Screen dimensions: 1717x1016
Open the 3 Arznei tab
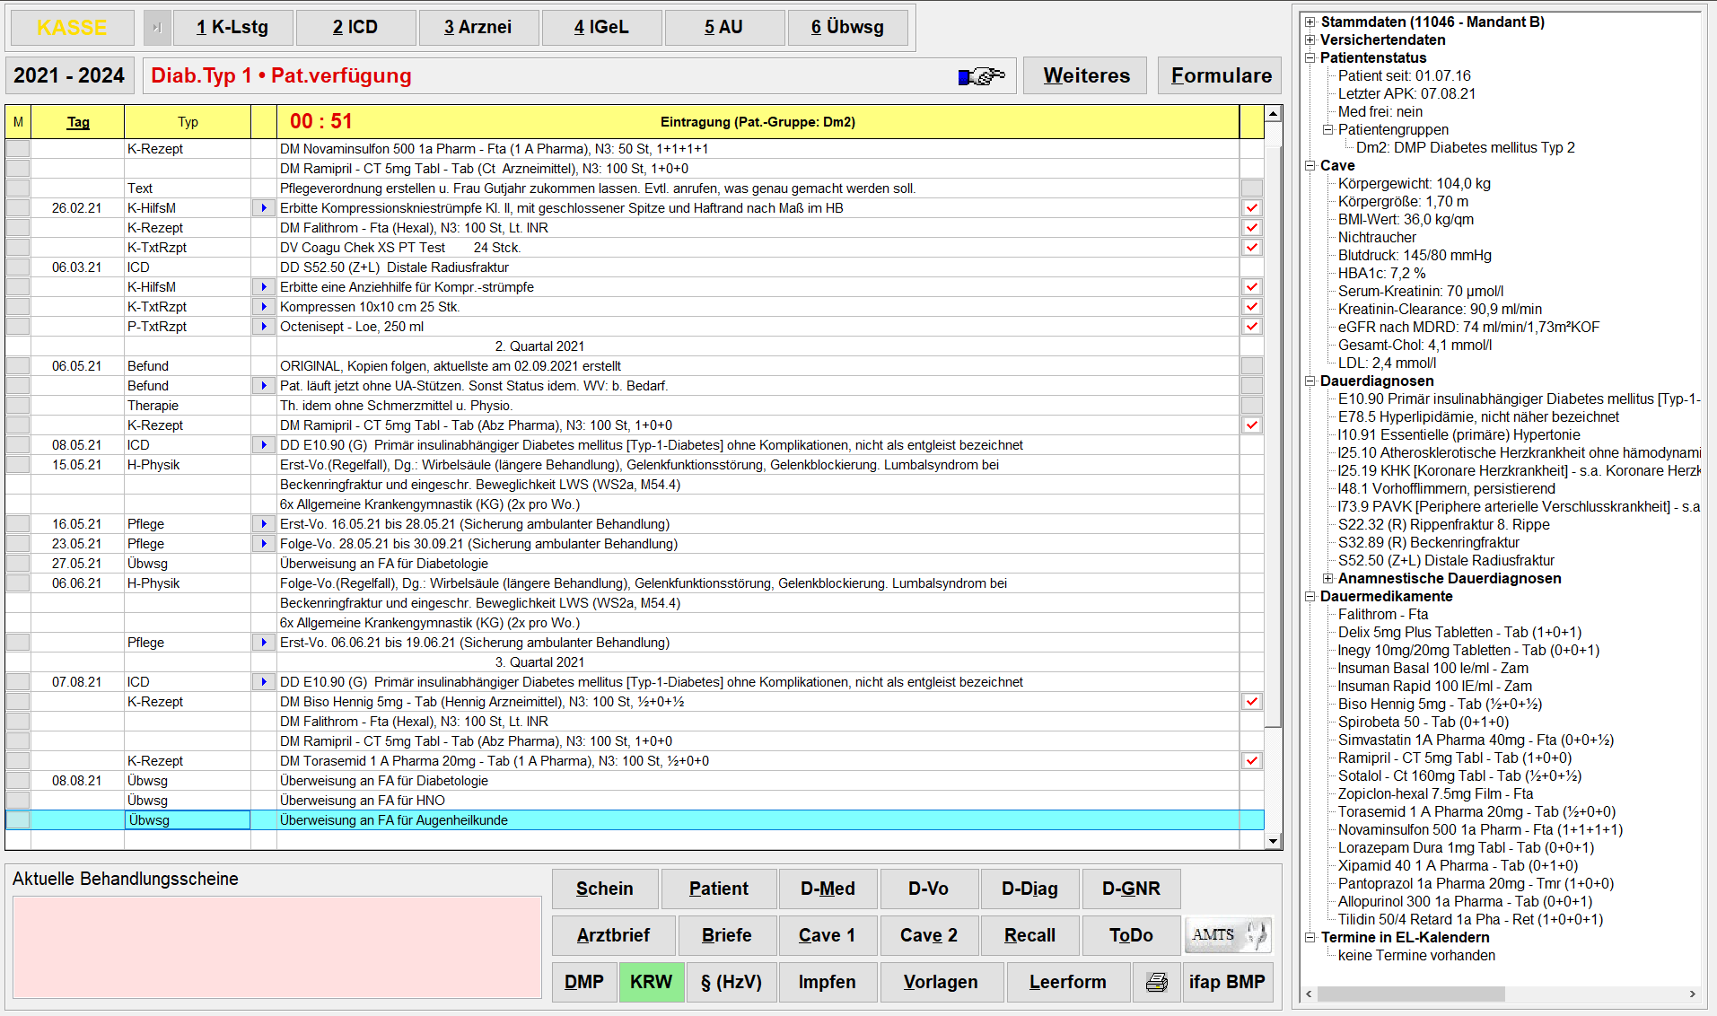[477, 28]
